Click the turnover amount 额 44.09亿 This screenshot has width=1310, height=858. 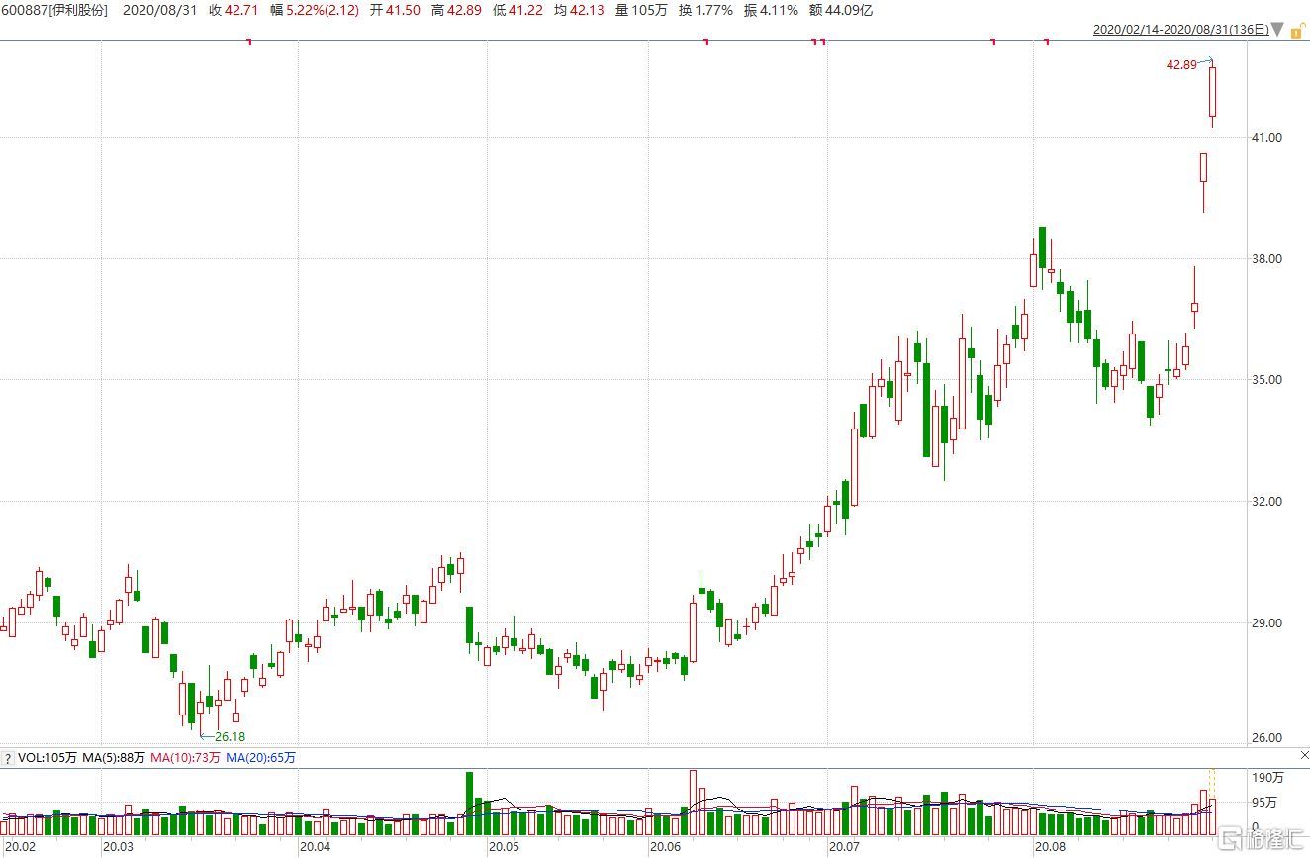click(840, 10)
